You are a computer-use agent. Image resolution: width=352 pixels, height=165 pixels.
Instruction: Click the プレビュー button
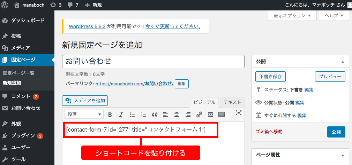[x=330, y=77]
